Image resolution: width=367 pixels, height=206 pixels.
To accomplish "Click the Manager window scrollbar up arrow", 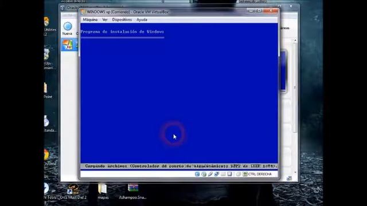I will [295, 41].
